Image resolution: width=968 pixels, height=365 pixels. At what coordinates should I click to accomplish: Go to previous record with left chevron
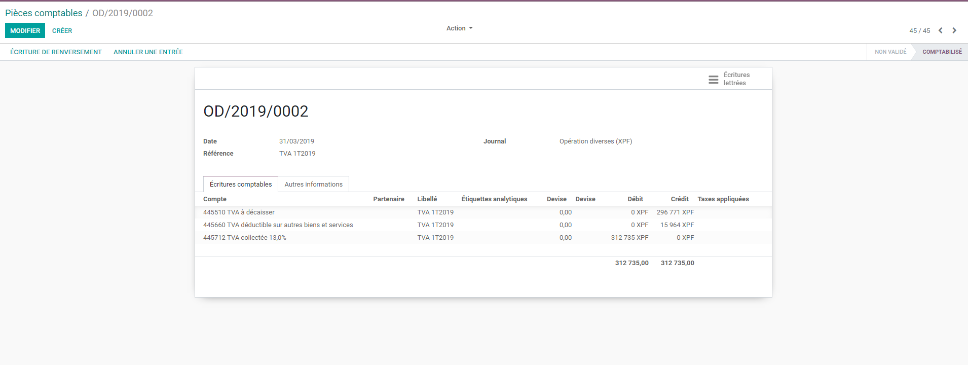(x=940, y=31)
